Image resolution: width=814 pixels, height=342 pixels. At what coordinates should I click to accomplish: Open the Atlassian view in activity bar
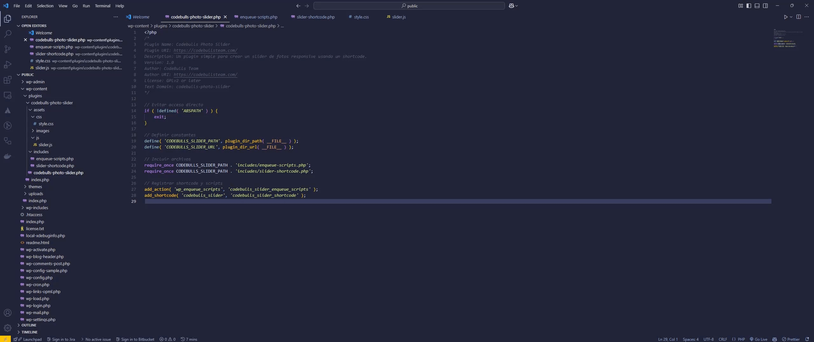click(x=8, y=110)
